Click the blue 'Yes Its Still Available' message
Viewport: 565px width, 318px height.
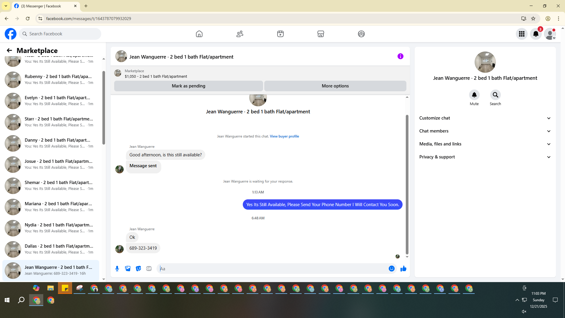pyautogui.click(x=323, y=205)
